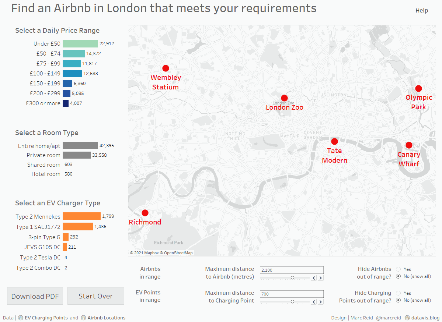Select the London Zoo map marker
Screen dimensions: 442x322
point(284,98)
